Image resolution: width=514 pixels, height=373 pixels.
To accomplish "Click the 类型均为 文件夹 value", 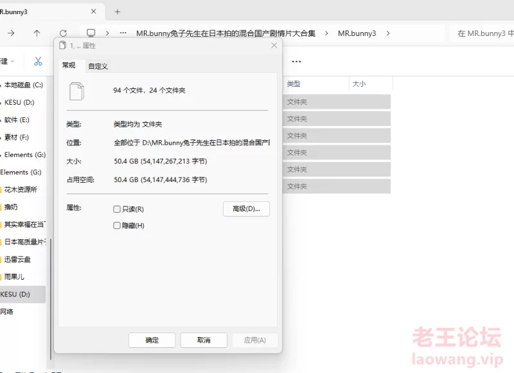I will pyautogui.click(x=137, y=124).
